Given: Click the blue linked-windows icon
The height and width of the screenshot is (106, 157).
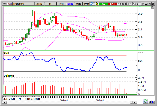Looking at the screenshot, I should click(x=92, y=4).
